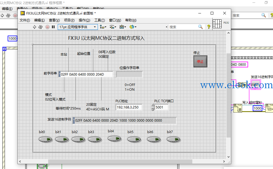Open the 工具(T) menu on the front panel
Viewport: 273px width, 169px height.
click(100, 20)
